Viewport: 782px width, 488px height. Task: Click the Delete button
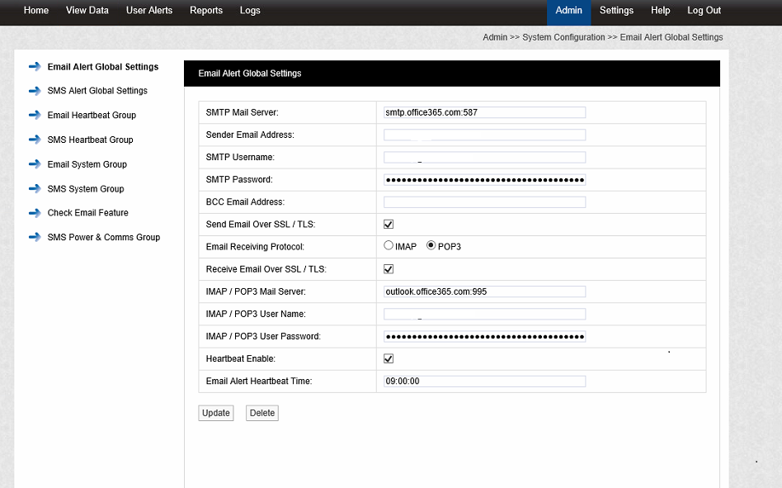tap(262, 413)
